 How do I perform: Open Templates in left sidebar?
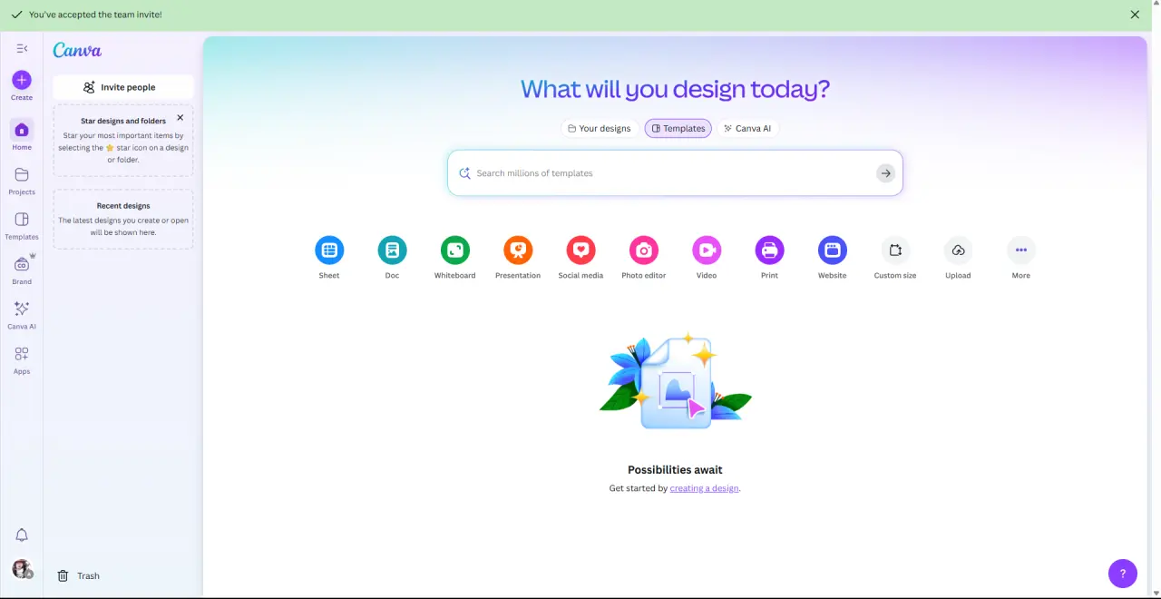[22, 225]
